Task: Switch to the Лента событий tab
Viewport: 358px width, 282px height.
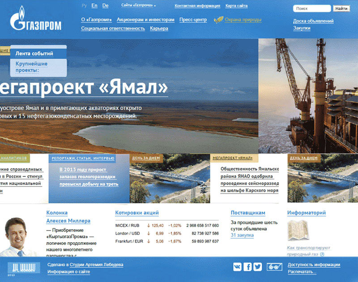Action: pos(34,54)
